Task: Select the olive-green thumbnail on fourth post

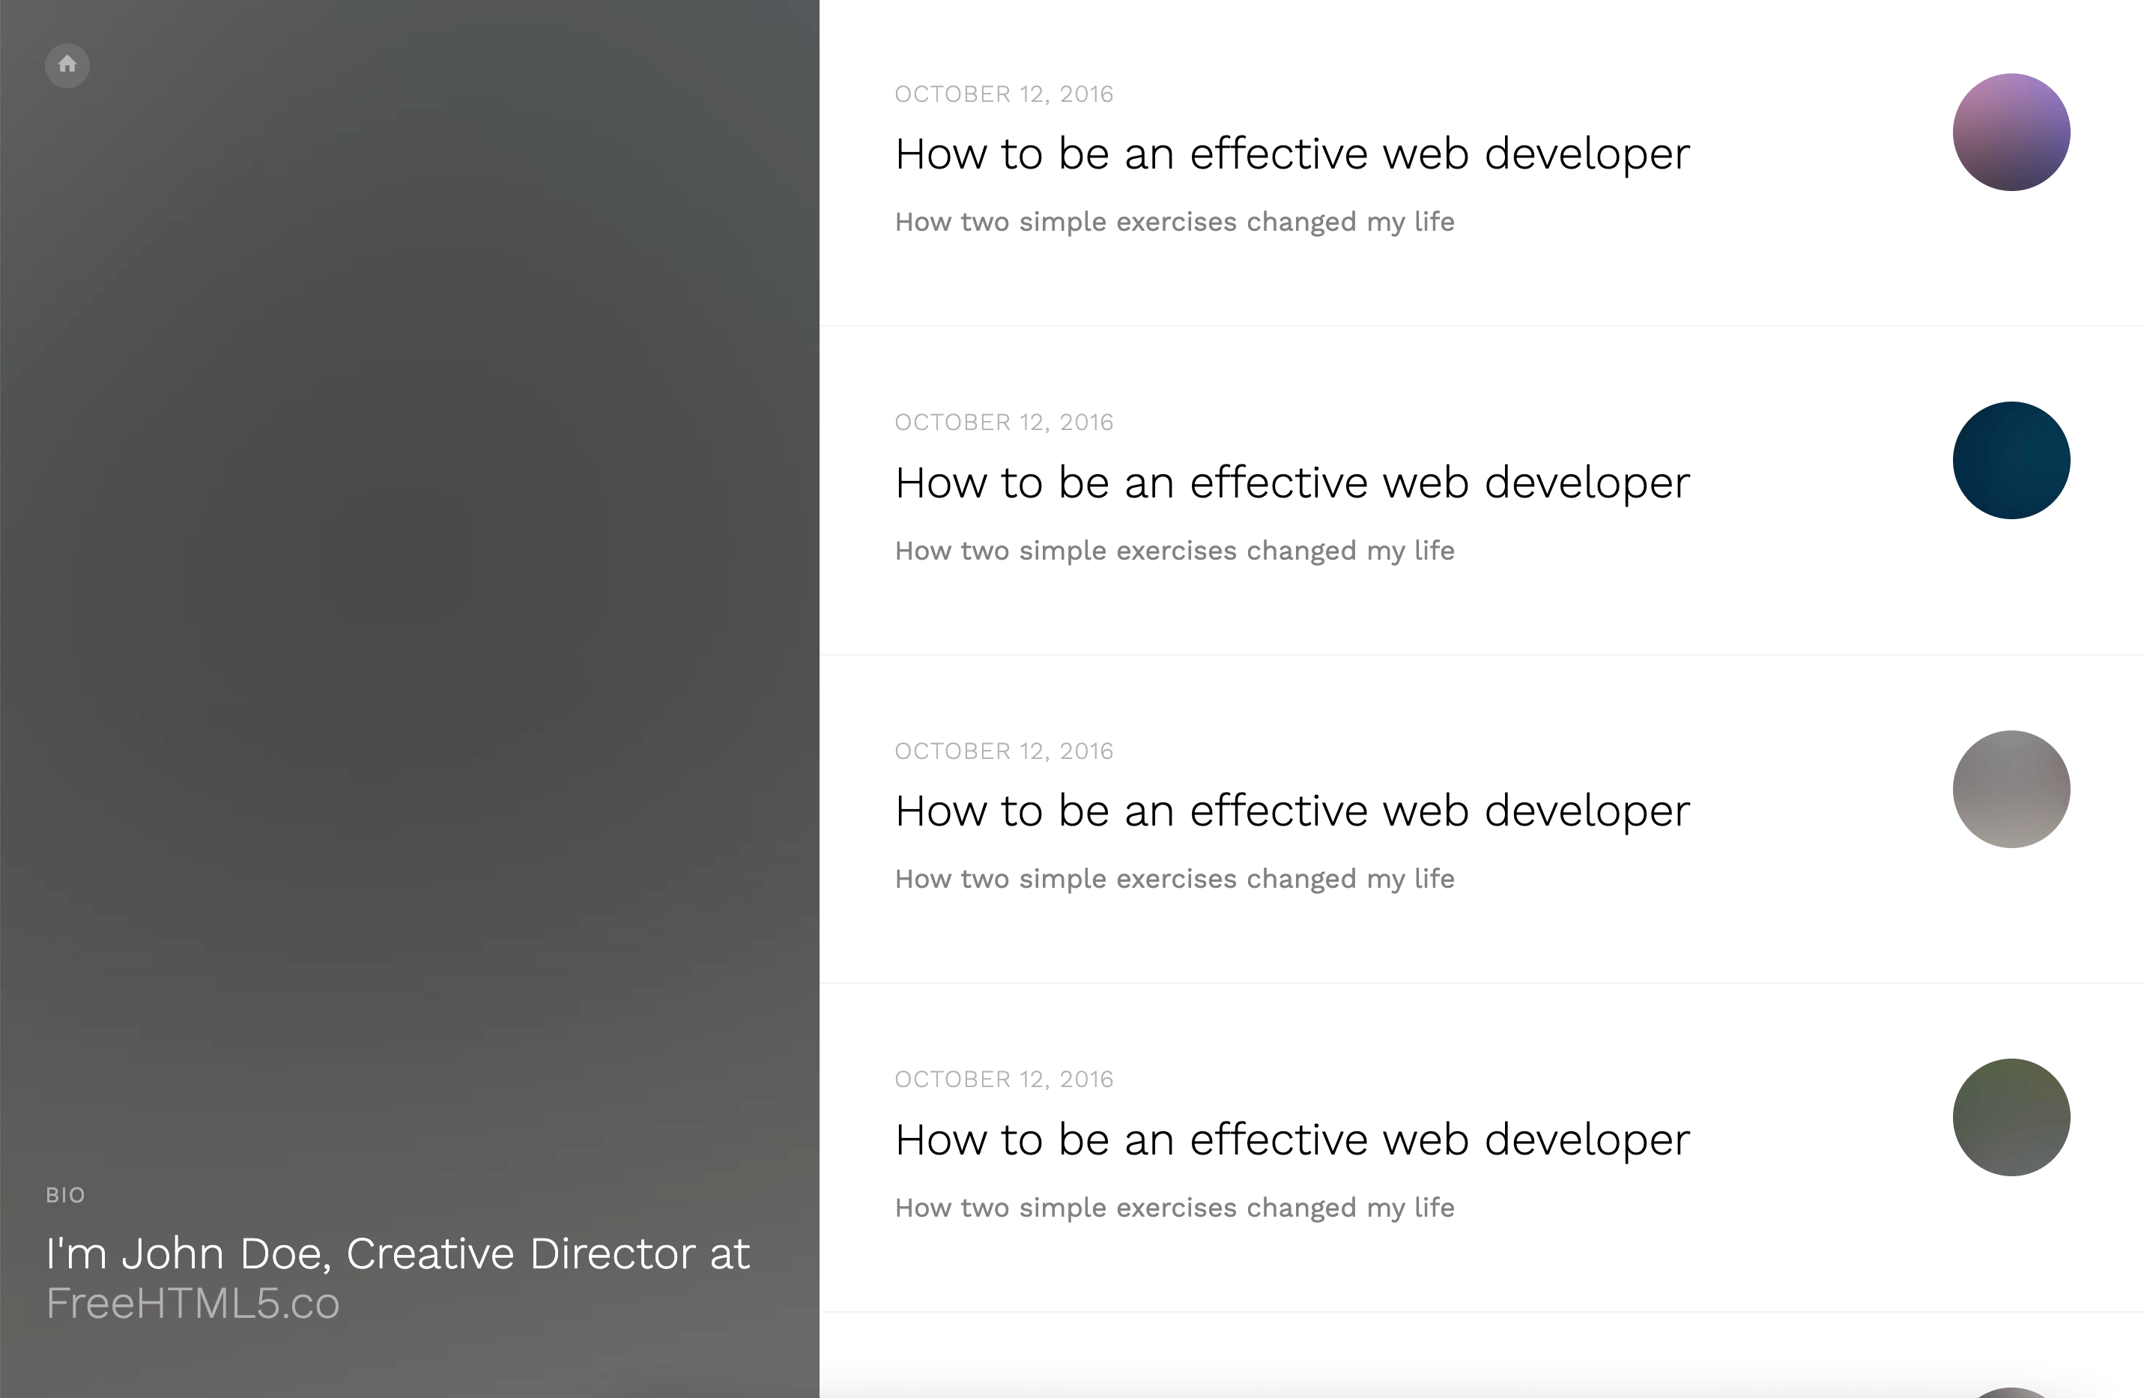Action: click(2011, 1117)
